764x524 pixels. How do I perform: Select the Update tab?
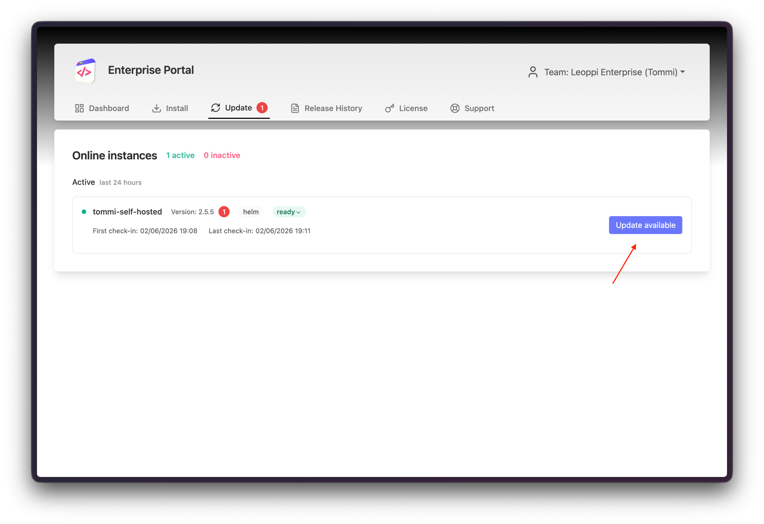pos(239,108)
